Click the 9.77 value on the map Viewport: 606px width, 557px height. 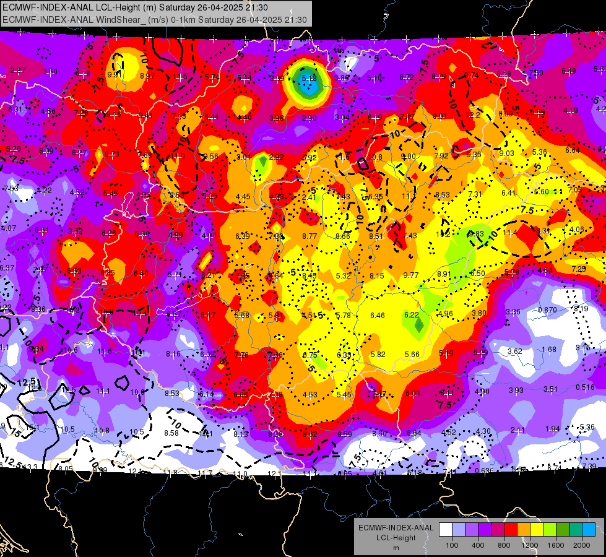point(411,275)
